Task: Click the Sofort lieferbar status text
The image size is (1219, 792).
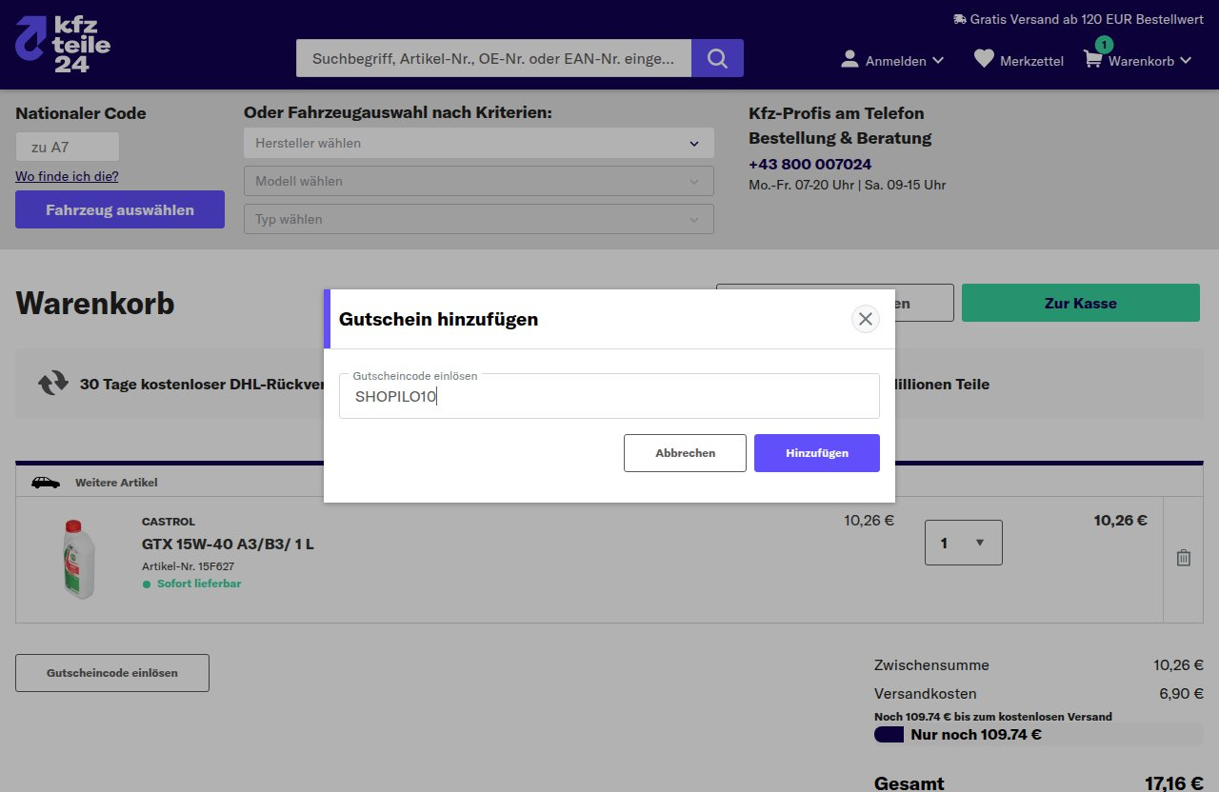Action: click(x=199, y=584)
